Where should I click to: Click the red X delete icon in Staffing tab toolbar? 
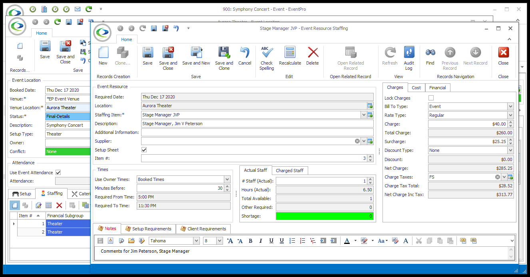click(59, 205)
